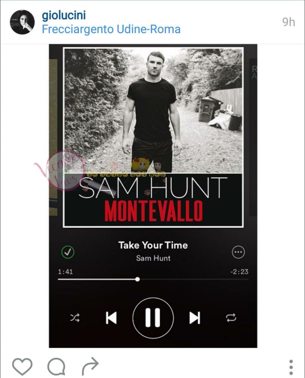Open the Frecciargento Udine-Roma location
This screenshot has height=378, width=305.
111,29
